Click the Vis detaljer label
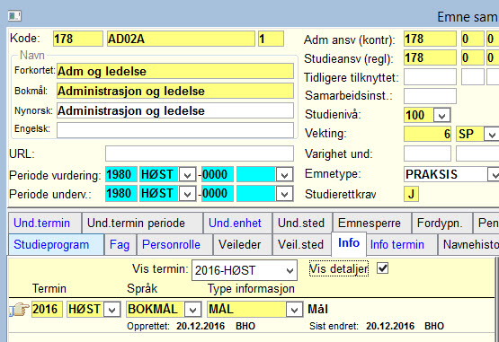The height and width of the screenshot is (342, 499). point(339,269)
